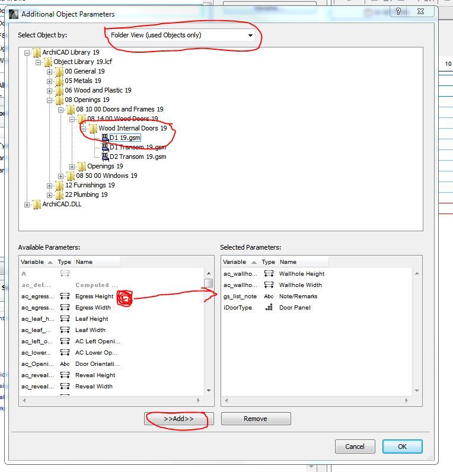Click the Reveal Height dimension type icon
Image resolution: width=453 pixels, height=472 pixels.
coord(65,375)
